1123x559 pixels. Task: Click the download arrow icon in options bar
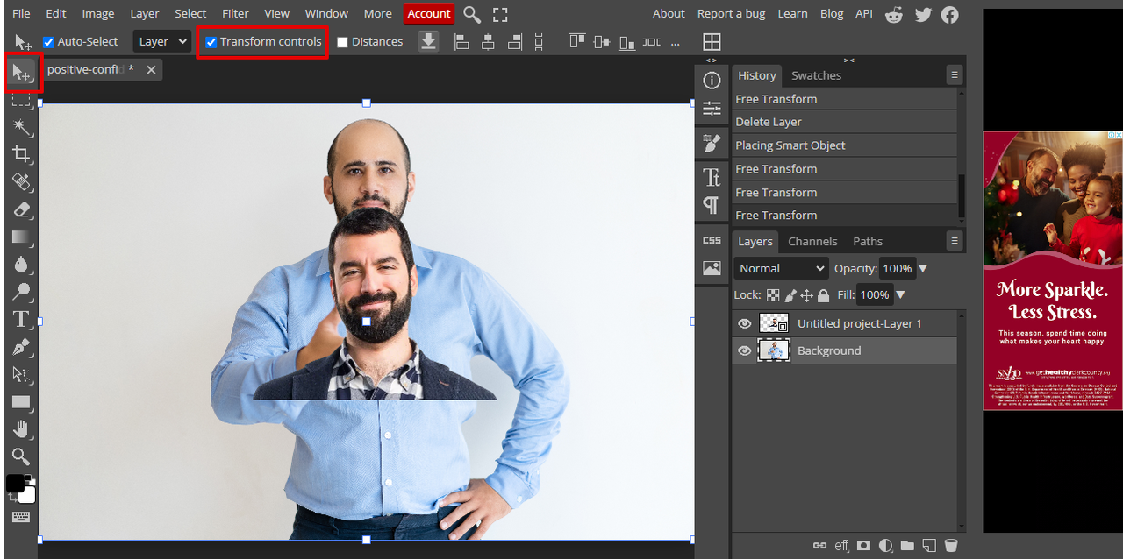pyautogui.click(x=428, y=41)
